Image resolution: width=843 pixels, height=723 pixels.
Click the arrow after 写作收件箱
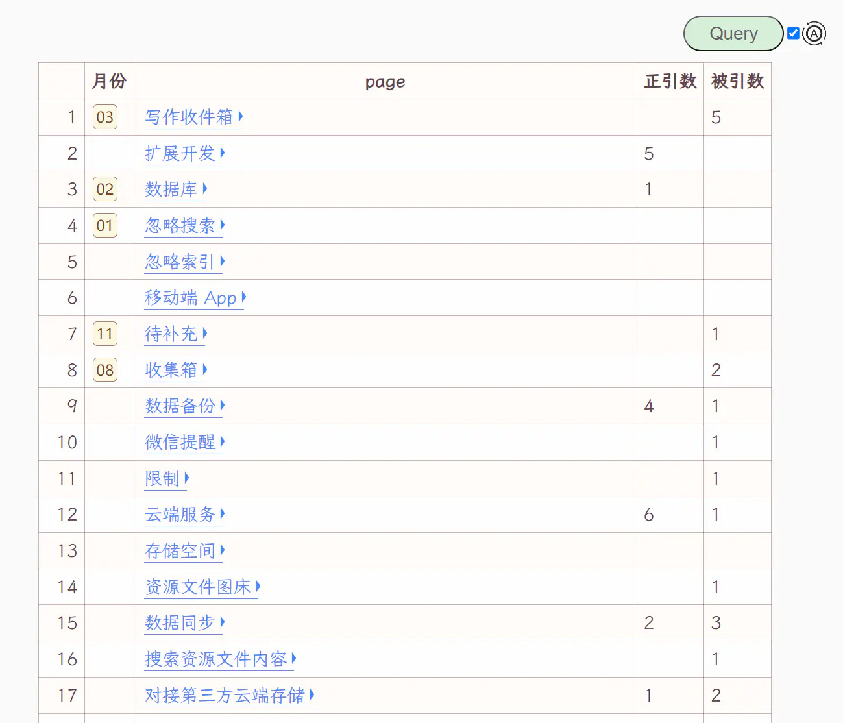pyautogui.click(x=240, y=116)
